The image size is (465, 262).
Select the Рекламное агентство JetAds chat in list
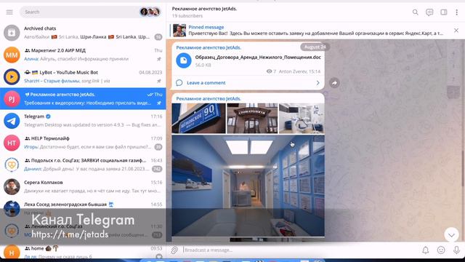pos(83,99)
